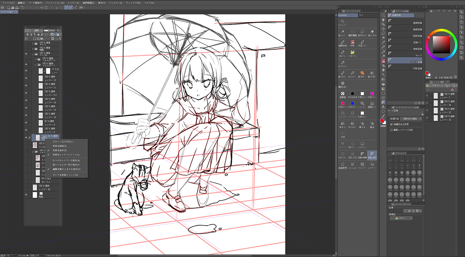Expand the 線画 folder
Viewport: 465px width, 257px height.
click(x=33, y=48)
